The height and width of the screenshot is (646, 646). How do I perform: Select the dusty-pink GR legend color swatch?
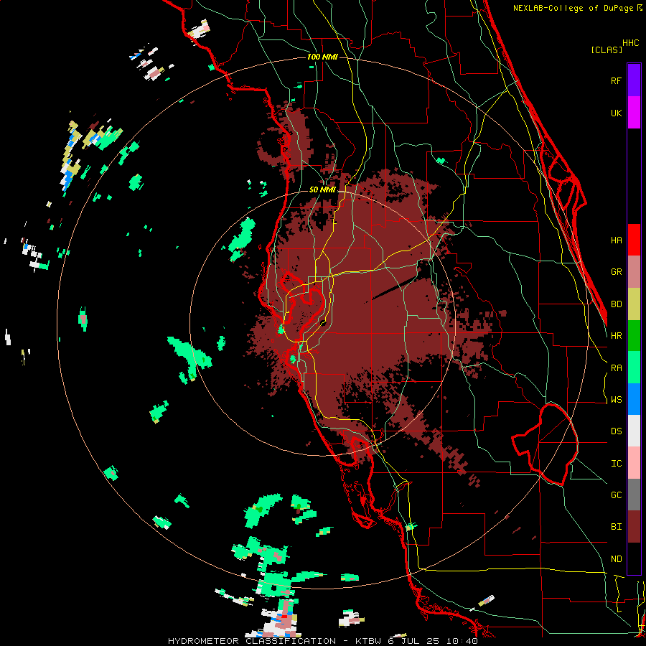(634, 272)
